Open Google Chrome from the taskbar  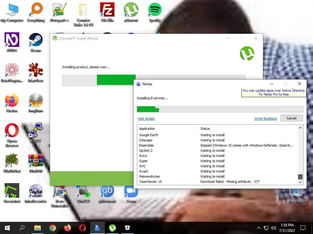(53, 228)
